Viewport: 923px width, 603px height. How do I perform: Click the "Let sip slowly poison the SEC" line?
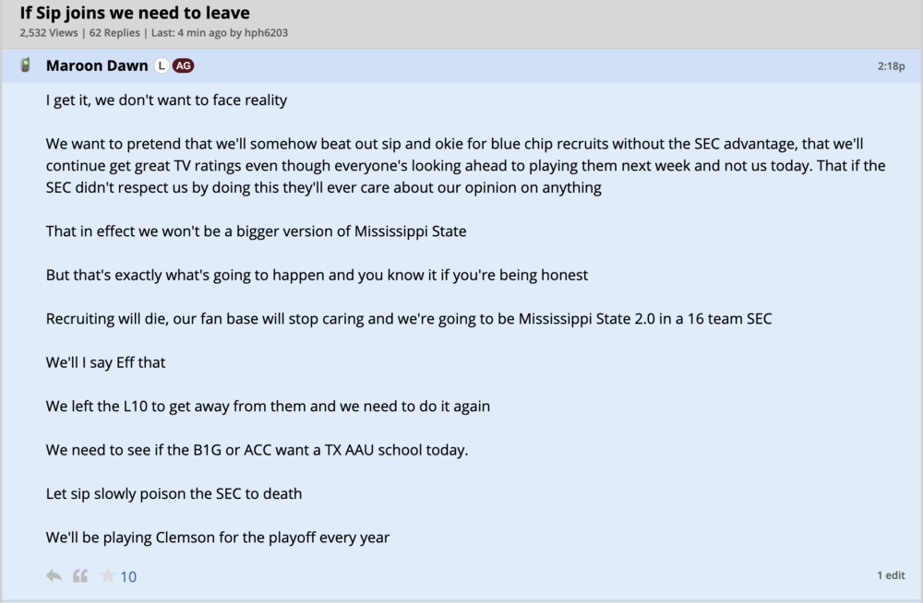(174, 493)
